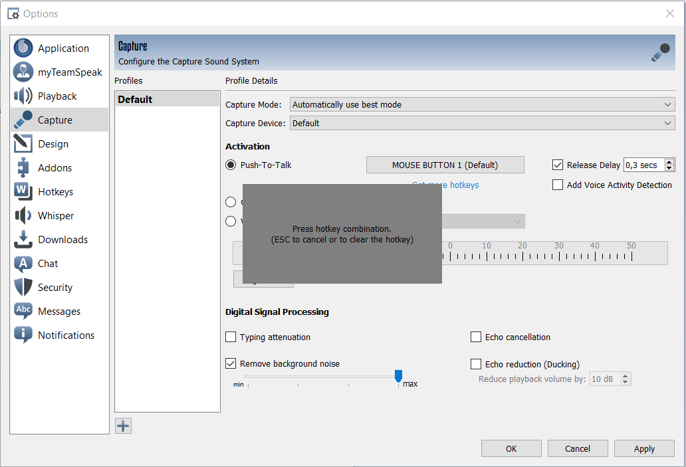Click the Application sidebar icon
The width and height of the screenshot is (686, 467).
point(23,48)
